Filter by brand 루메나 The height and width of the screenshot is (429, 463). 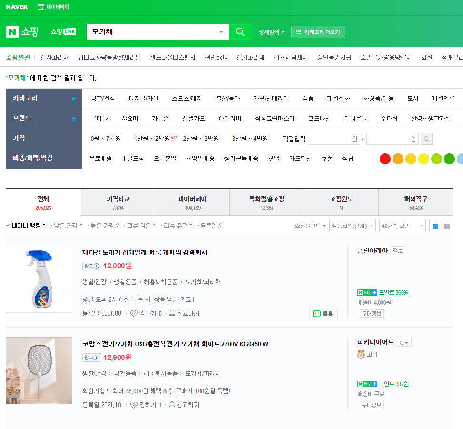pos(100,119)
